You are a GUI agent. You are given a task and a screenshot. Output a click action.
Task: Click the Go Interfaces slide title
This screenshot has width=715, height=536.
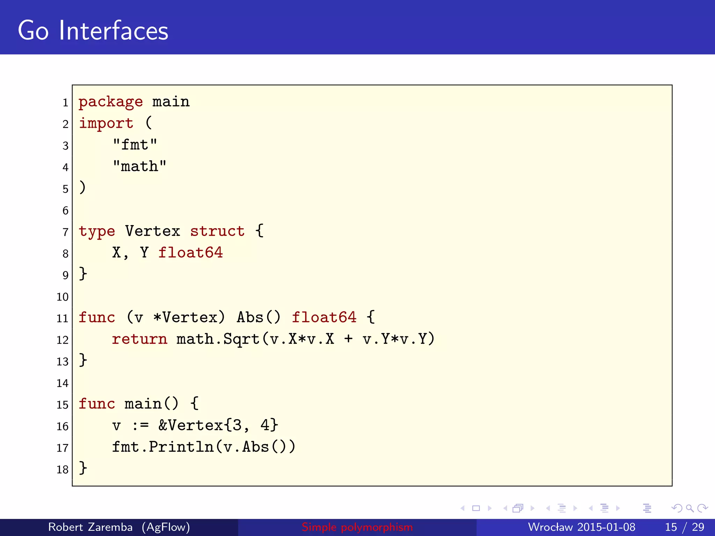click(93, 31)
